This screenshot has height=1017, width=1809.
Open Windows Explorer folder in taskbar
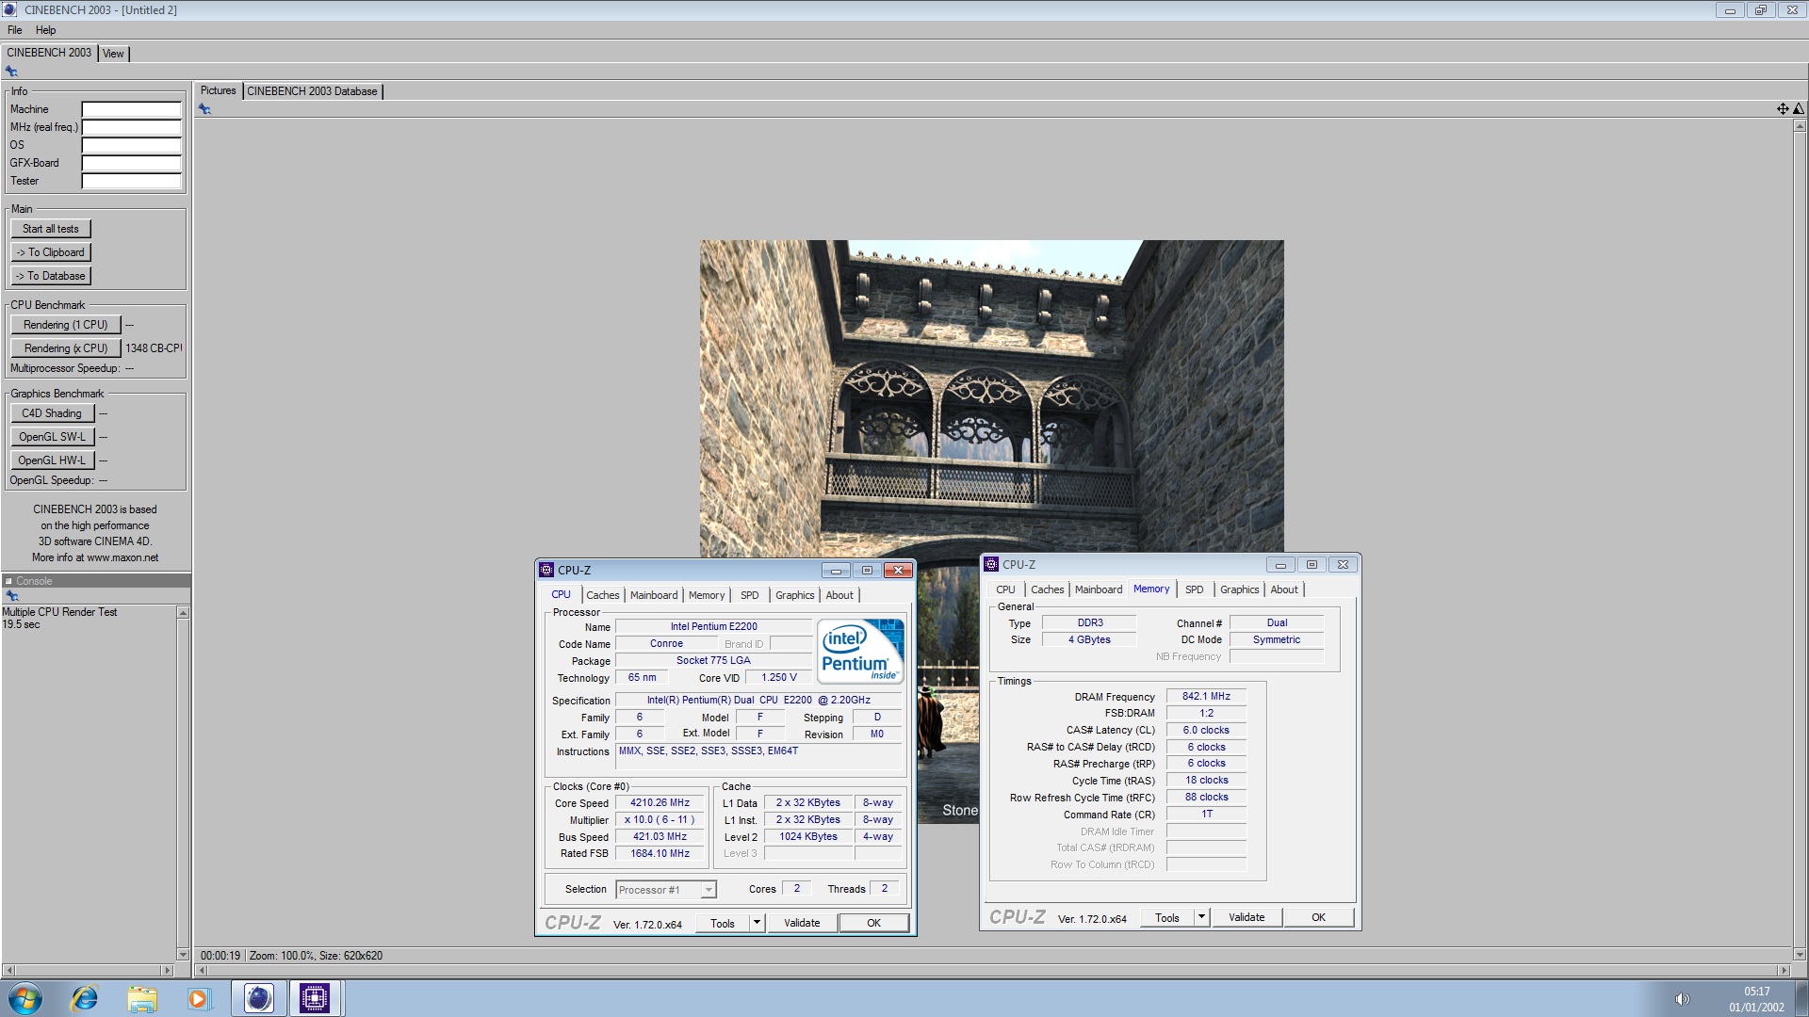142,998
